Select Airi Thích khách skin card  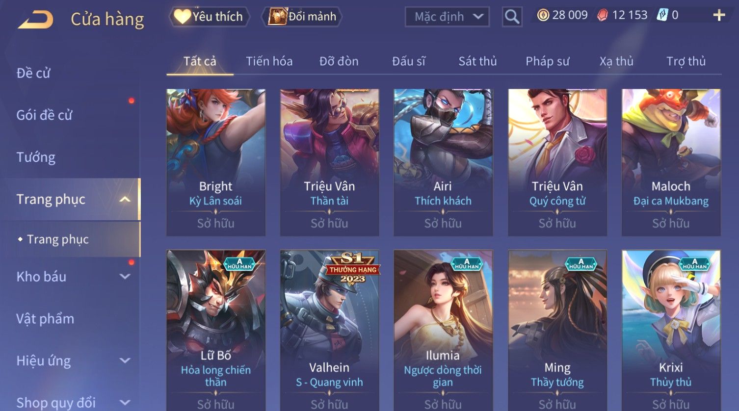coord(443,162)
